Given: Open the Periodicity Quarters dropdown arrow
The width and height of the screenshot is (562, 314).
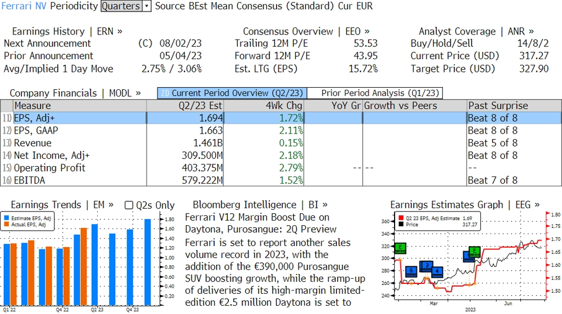Looking at the screenshot, I should [x=147, y=6].
